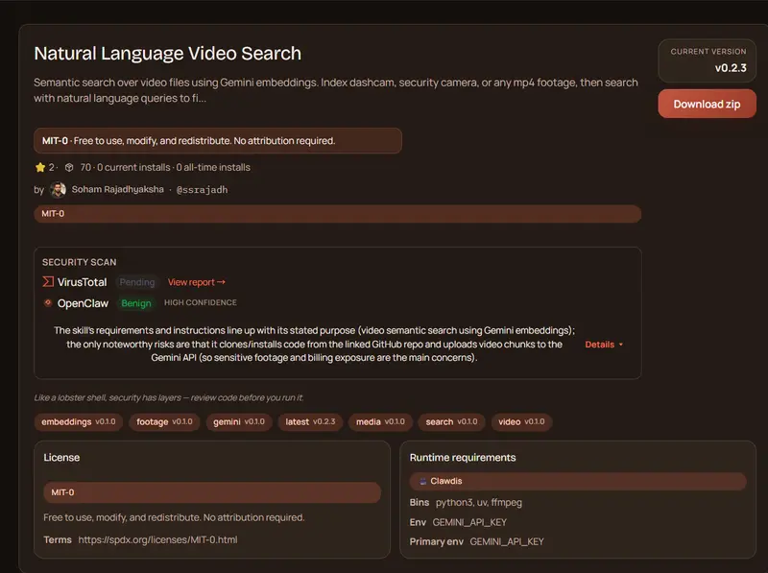Click Soham Rajadhyaksha's avatar picture
768x573 pixels.
pos(59,189)
